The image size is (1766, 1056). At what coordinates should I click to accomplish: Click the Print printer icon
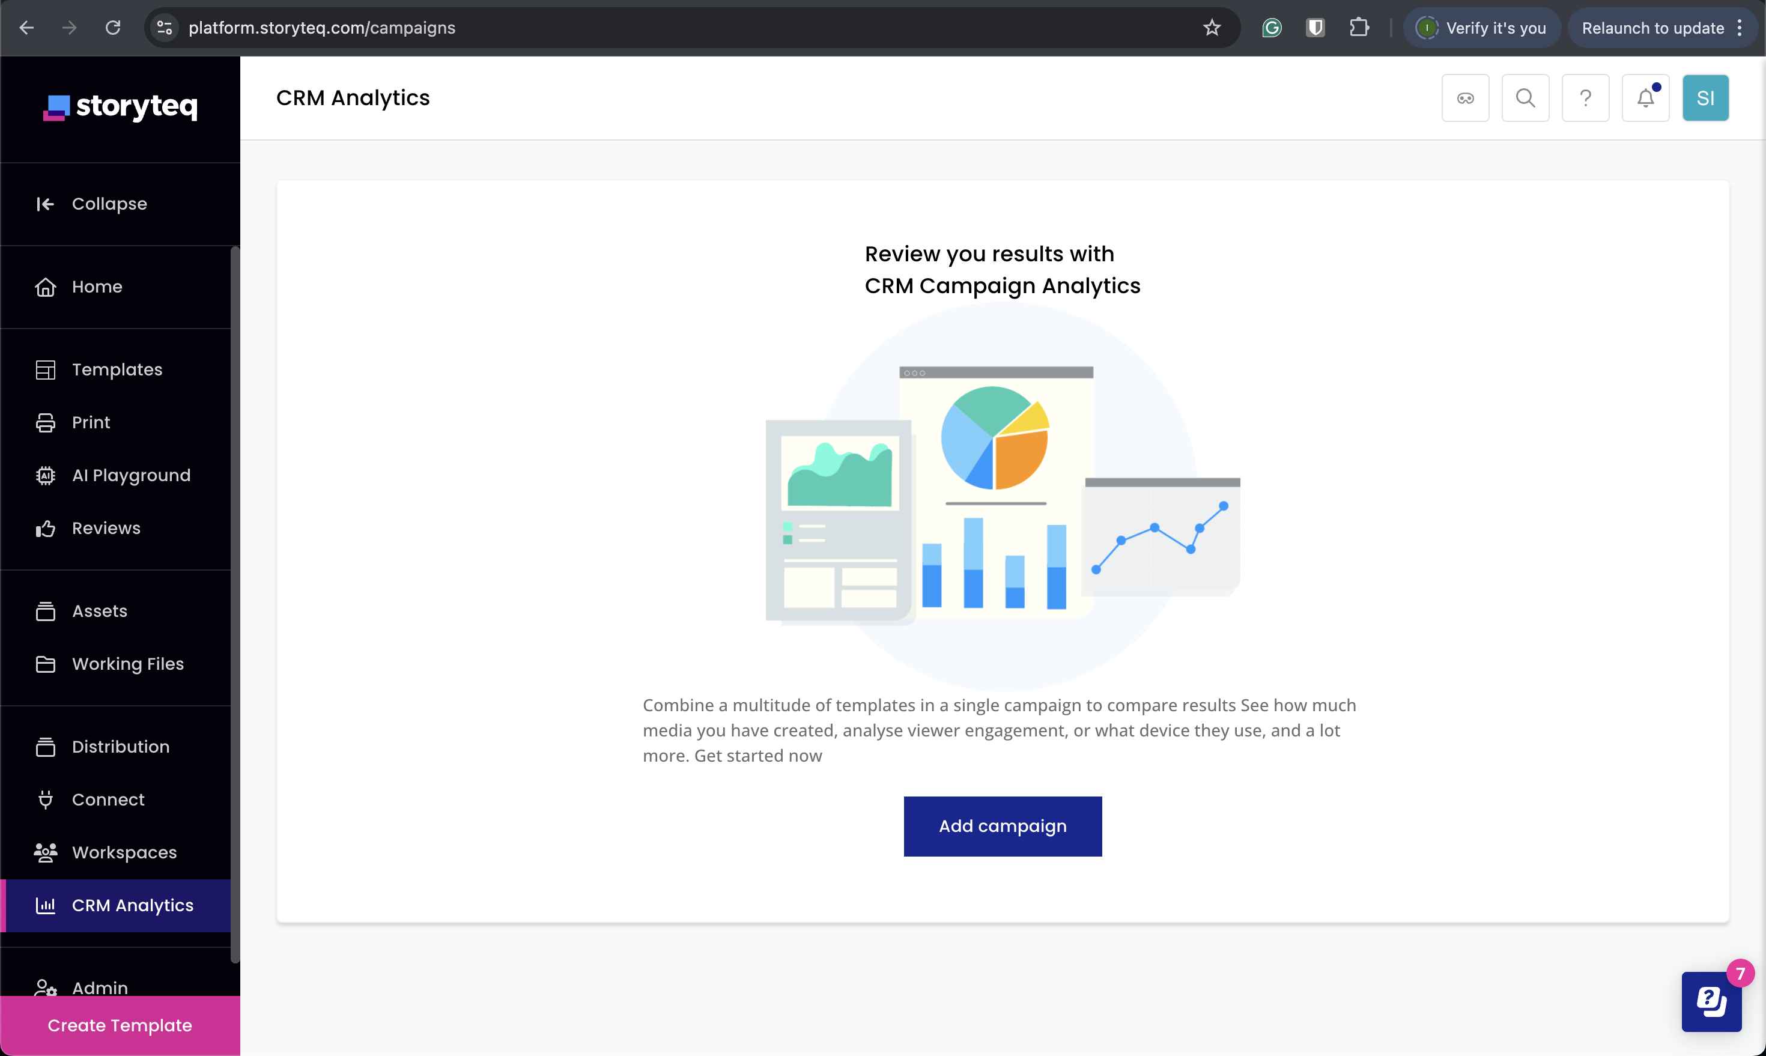coord(46,423)
